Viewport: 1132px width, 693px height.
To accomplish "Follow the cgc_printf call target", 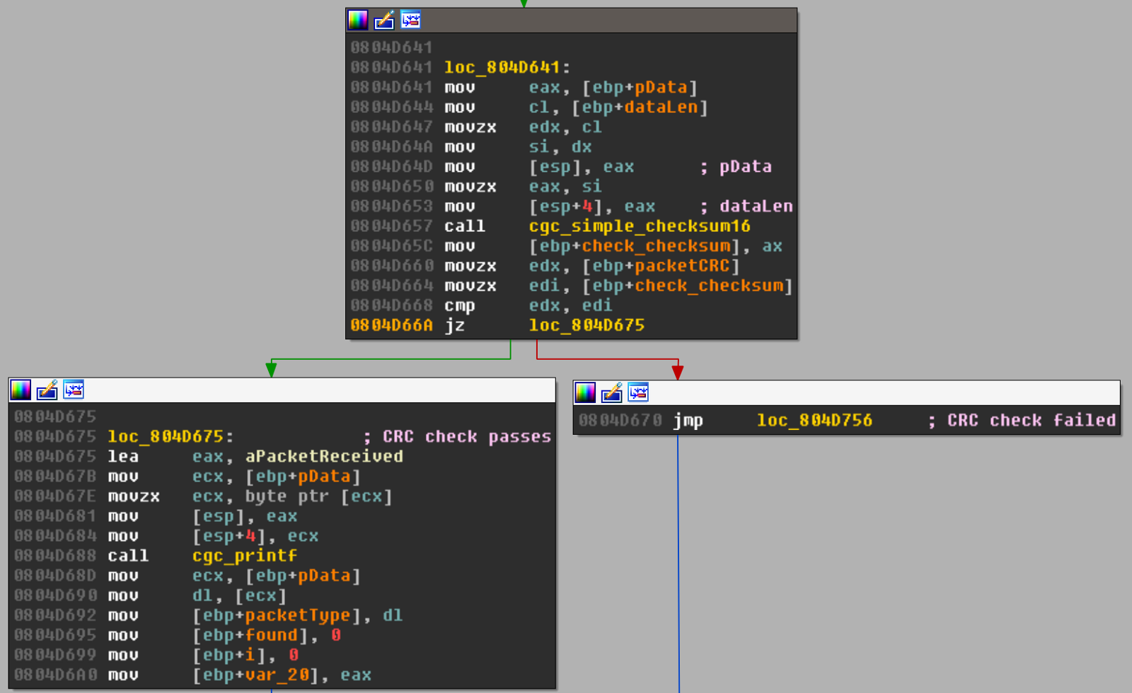I will click(x=245, y=556).
